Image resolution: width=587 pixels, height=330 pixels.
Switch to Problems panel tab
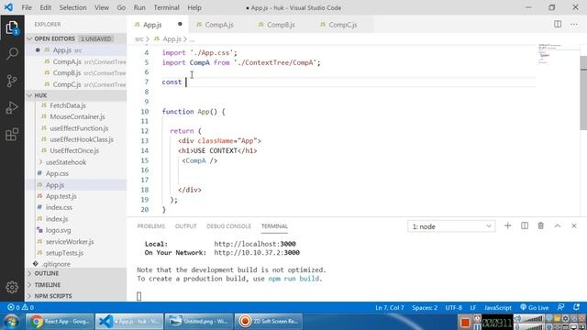[x=150, y=226]
